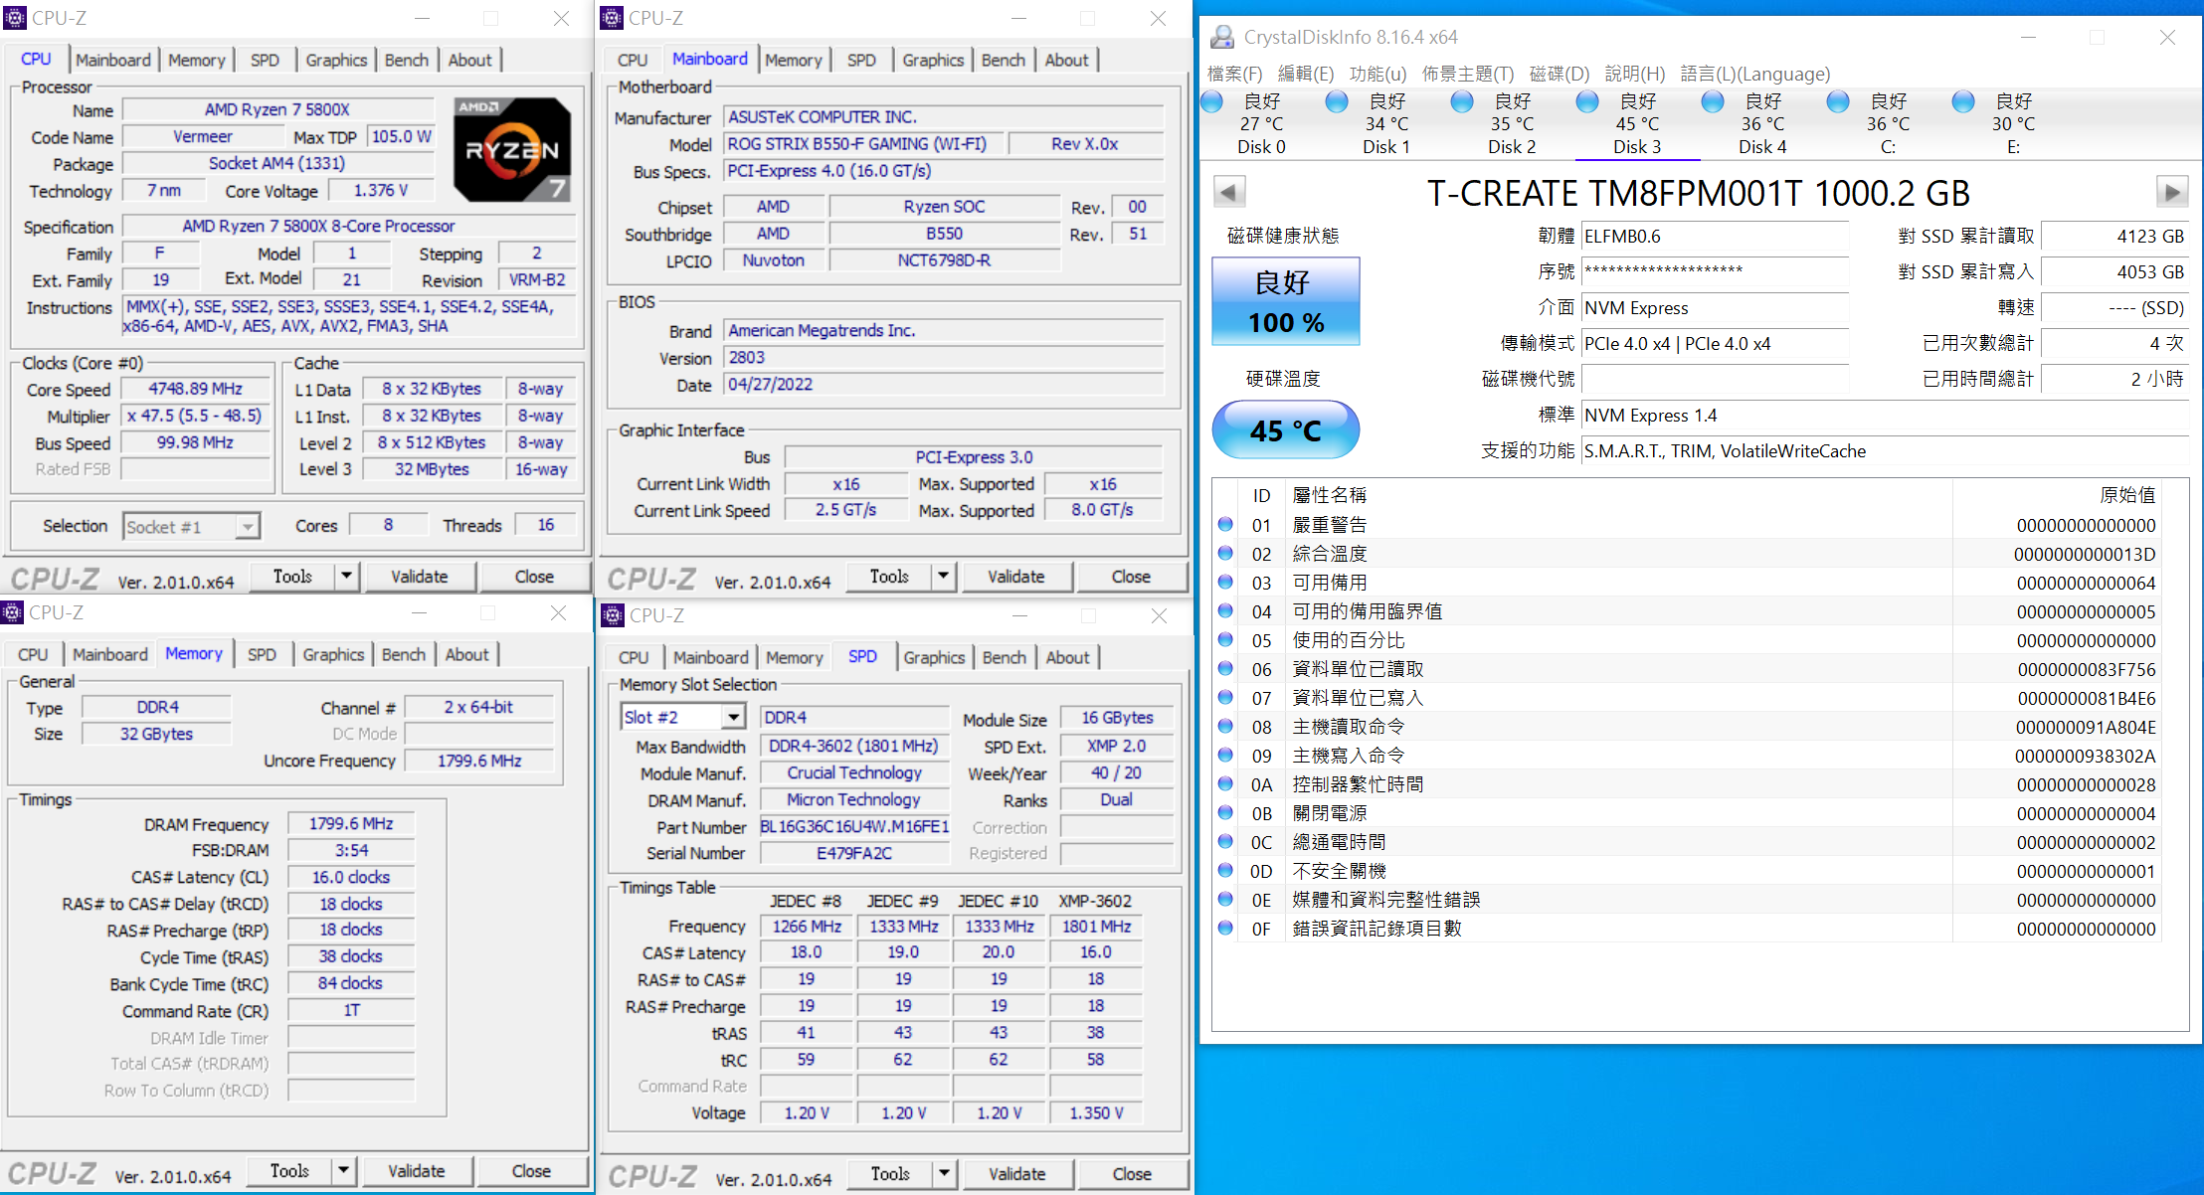Select Disk 3 status orb, 45 °C
This screenshot has width=2204, height=1195.
pos(1588,101)
